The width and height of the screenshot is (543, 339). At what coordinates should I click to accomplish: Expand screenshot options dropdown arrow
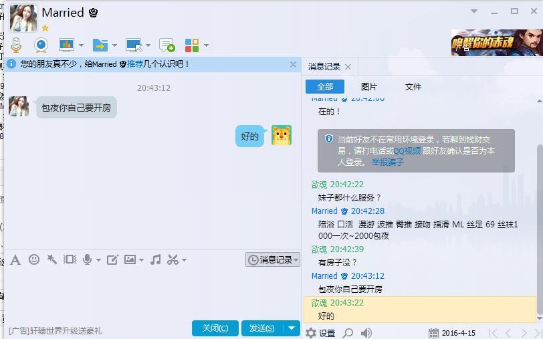point(185,259)
